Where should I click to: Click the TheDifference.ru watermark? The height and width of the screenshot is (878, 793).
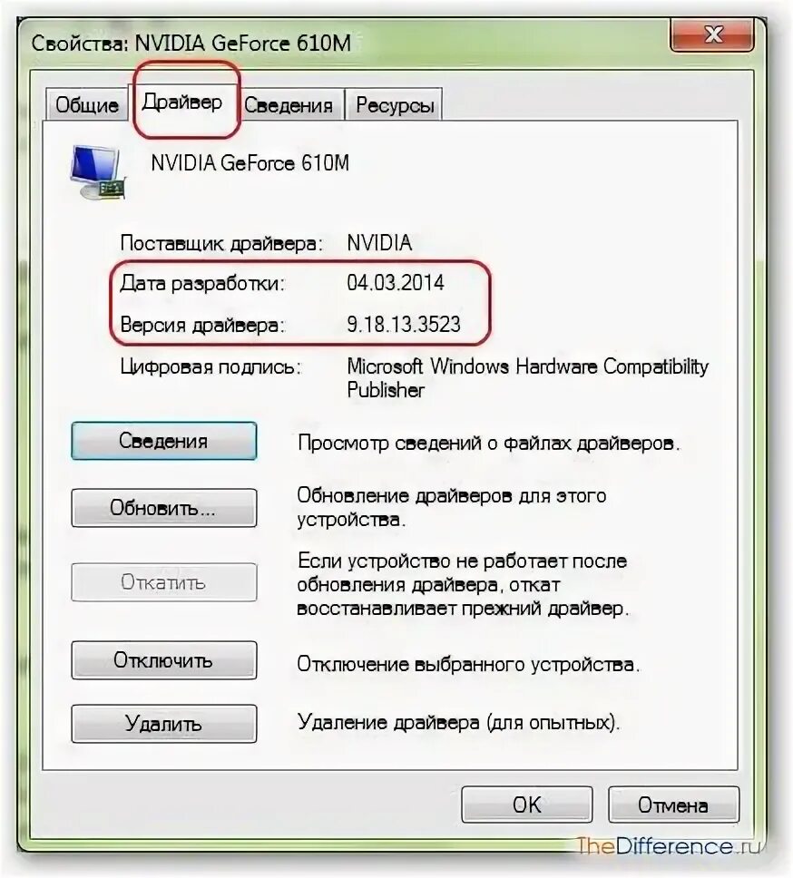(x=670, y=845)
